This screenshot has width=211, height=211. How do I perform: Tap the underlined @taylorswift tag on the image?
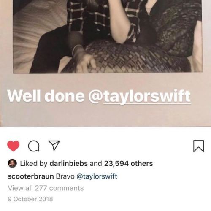pyautogui.click(x=140, y=96)
